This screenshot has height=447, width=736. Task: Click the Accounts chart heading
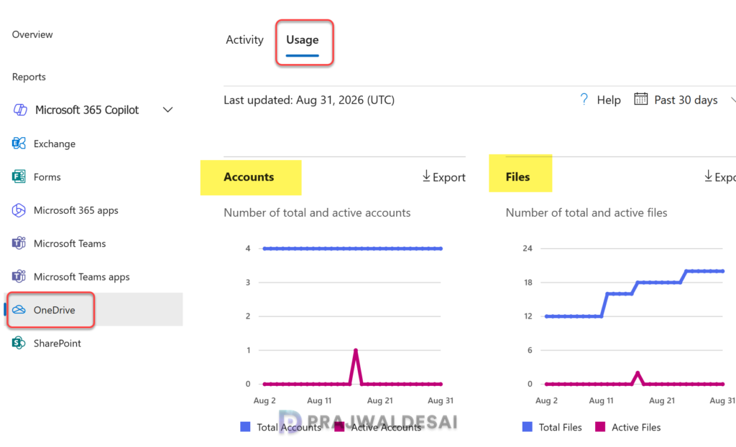click(249, 177)
